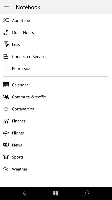Select the News menu item
The image size is (112, 200).
pos(56,145)
